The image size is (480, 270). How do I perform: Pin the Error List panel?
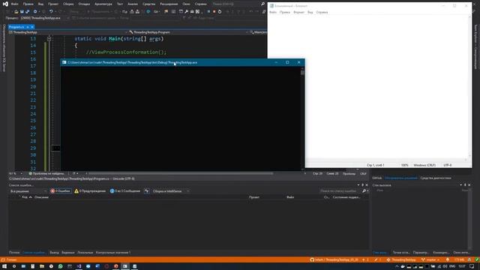[363, 185]
